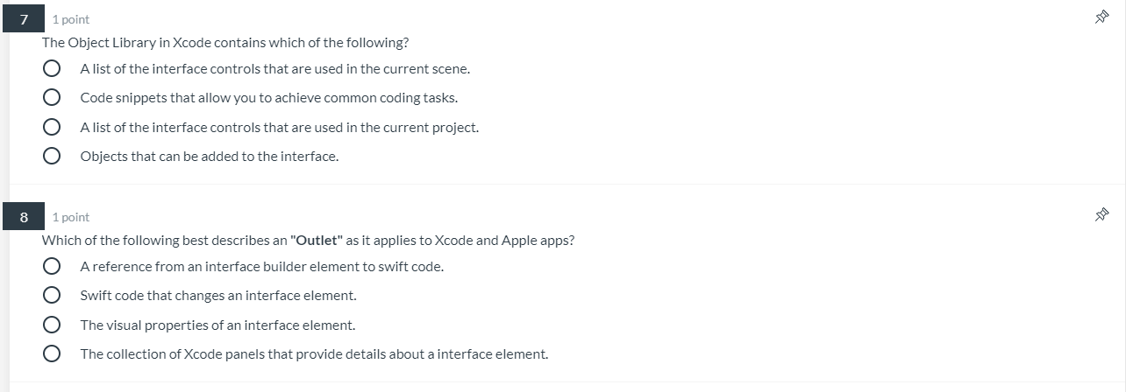Pin question 8
The width and height of the screenshot is (1126, 392).
(x=1102, y=214)
